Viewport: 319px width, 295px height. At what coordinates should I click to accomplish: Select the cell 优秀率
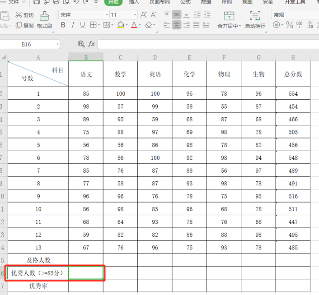coord(38,286)
